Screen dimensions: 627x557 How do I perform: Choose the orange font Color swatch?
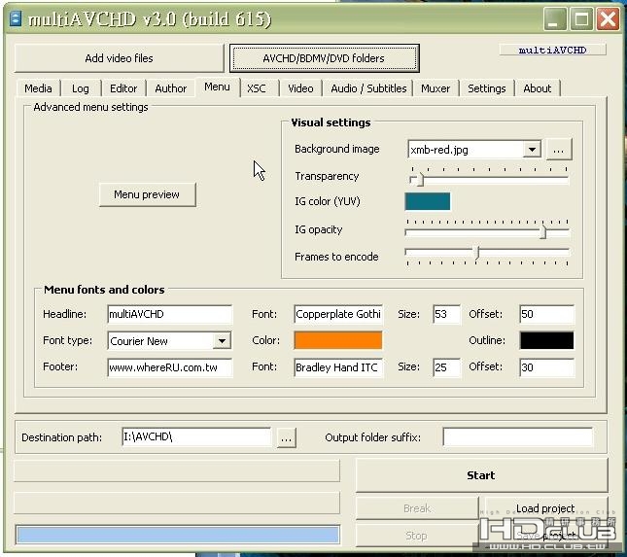pos(338,340)
